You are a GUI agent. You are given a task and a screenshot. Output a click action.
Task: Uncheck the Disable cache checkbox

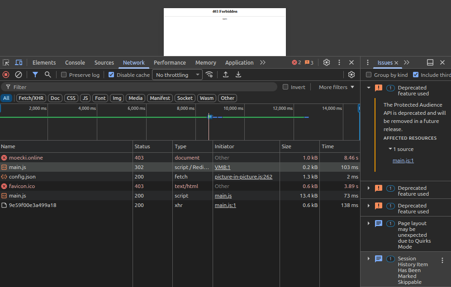(x=111, y=75)
